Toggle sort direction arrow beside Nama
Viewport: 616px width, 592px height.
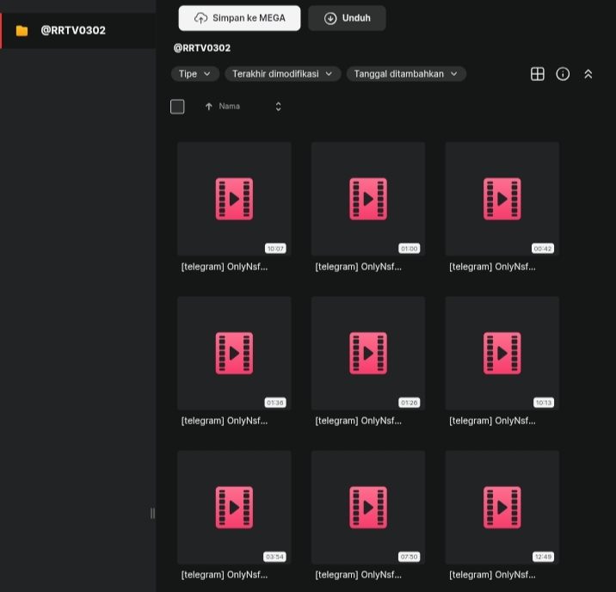(208, 107)
